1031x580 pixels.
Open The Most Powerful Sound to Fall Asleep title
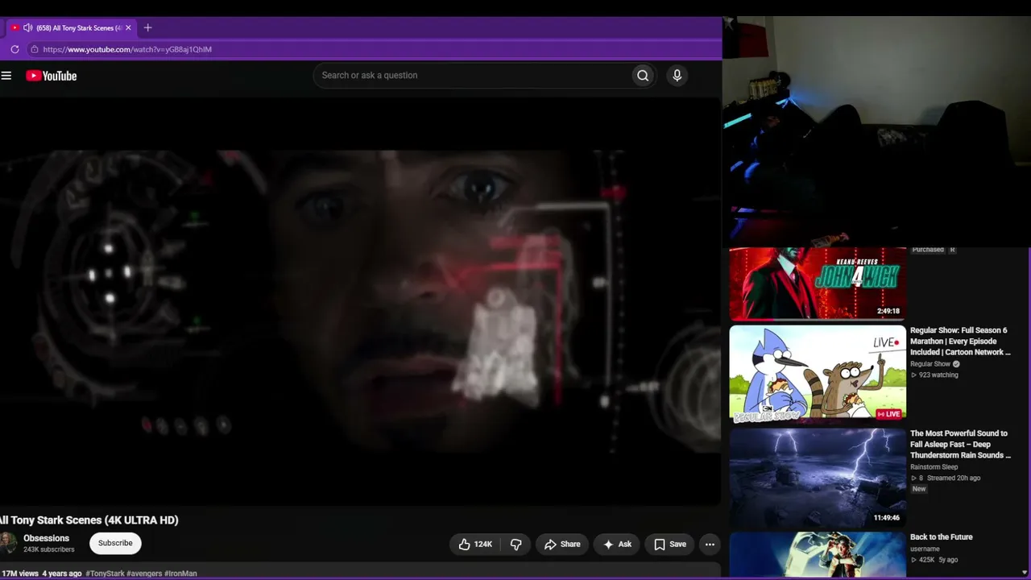coord(960,445)
